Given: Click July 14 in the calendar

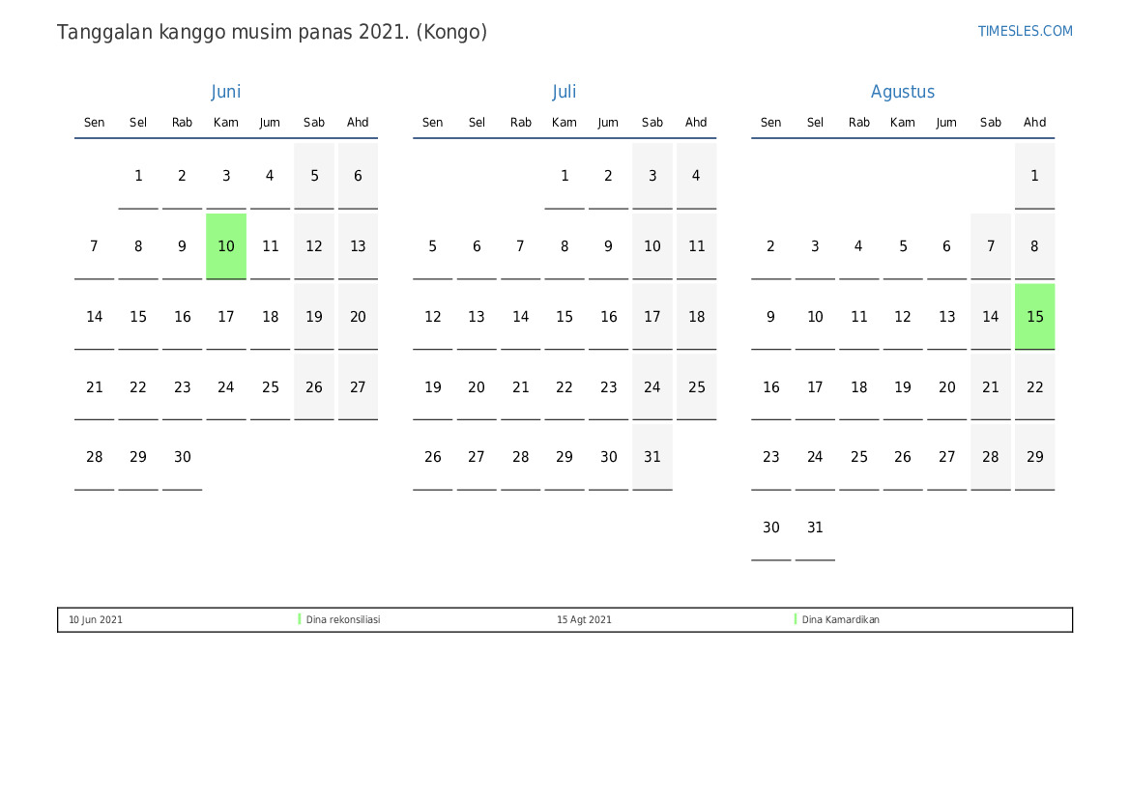Looking at the screenshot, I should 521,317.
